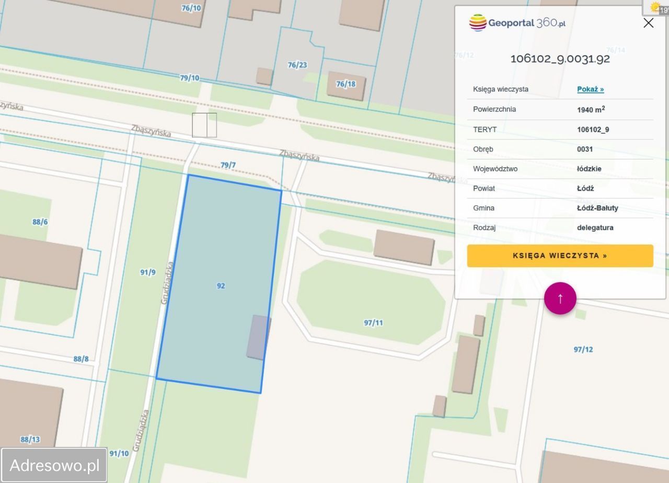Click parcel label 97/12
Image resolution: width=669 pixels, height=483 pixels.
tap(583, 349)
